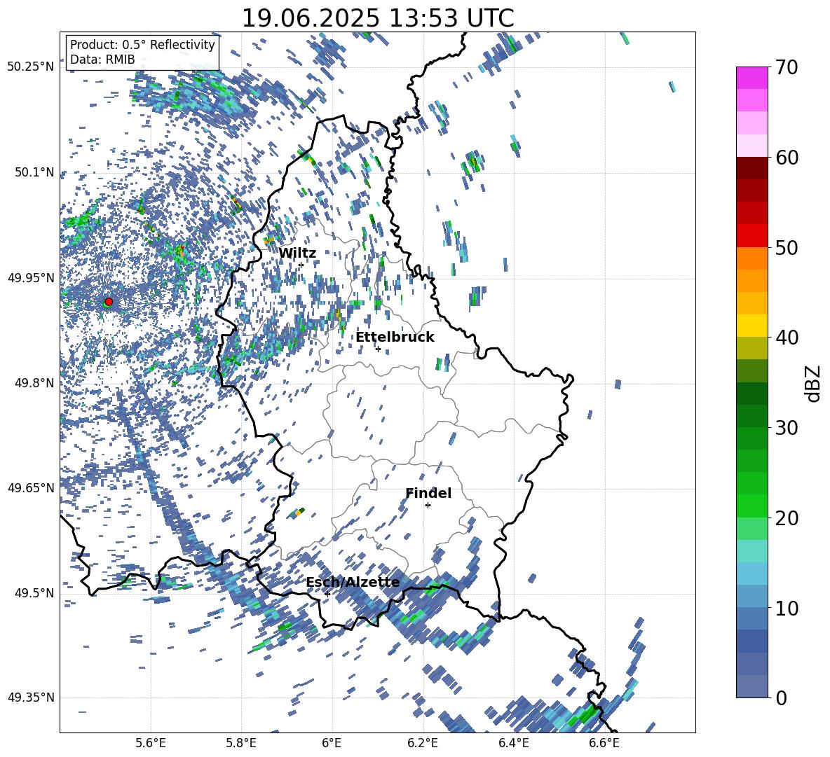This screenshot has width=830, height=757.
Task: Click the 49.35°N latitude label
Action: pyautogui.click(x=31, y=697)
